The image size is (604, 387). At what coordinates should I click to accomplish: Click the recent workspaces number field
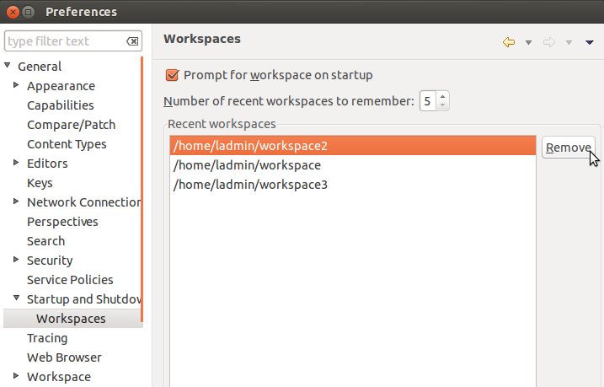428,101
